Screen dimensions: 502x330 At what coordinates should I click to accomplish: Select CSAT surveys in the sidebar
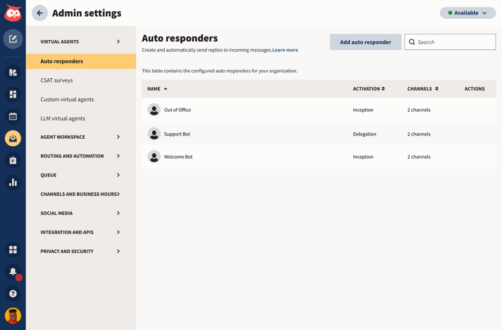tap(57, 80)
